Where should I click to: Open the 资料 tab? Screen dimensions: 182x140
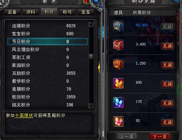coord(31,12)
